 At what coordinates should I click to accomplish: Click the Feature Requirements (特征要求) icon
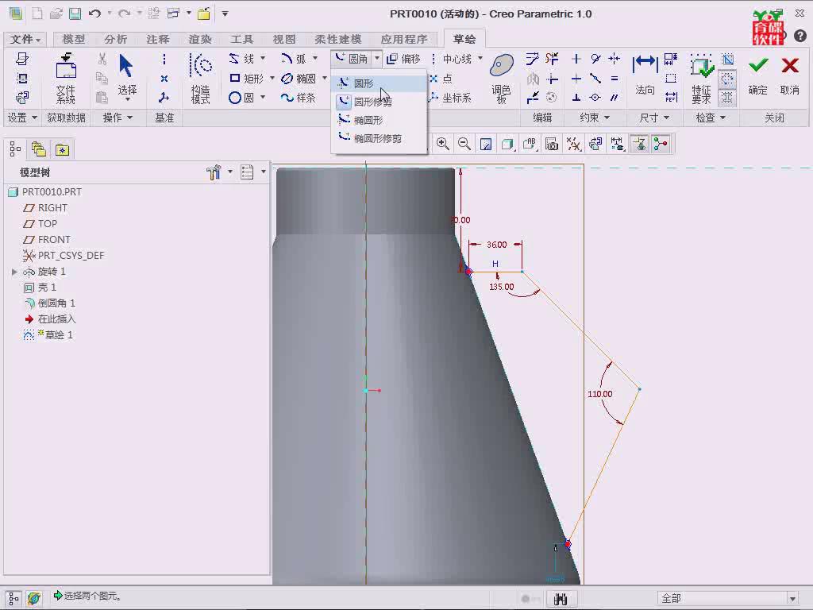701,78
